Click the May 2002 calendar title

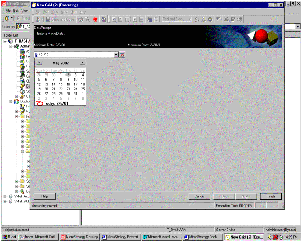[x=61, y=63]
